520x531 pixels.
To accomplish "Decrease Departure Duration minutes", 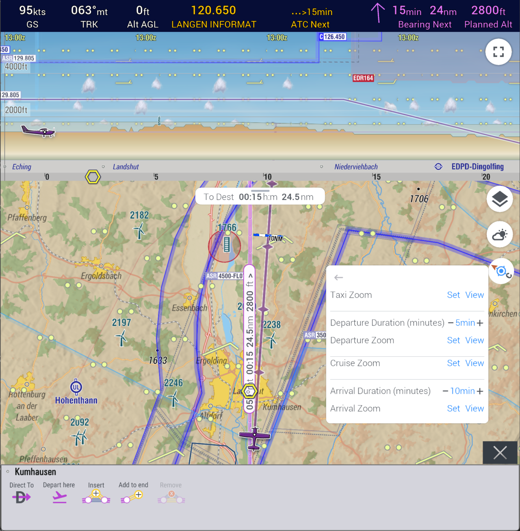I will tap(451, 323).
